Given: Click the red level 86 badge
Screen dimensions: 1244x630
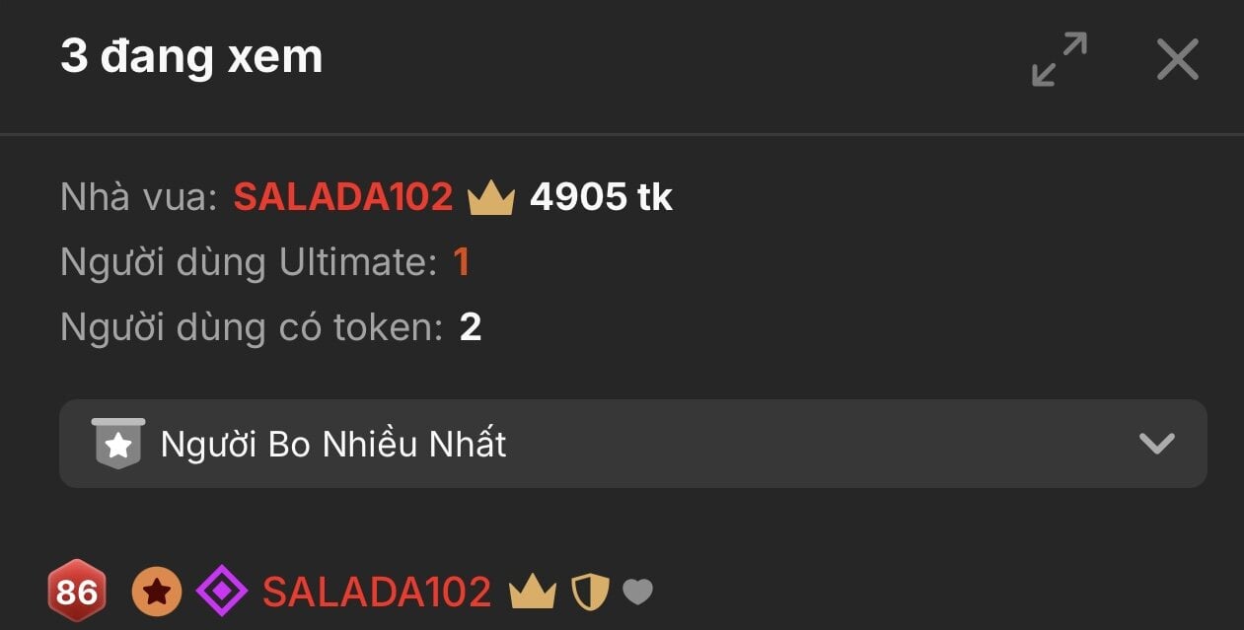Looking at the screenshot, I should pyautogui.click(x=77, y=592).
